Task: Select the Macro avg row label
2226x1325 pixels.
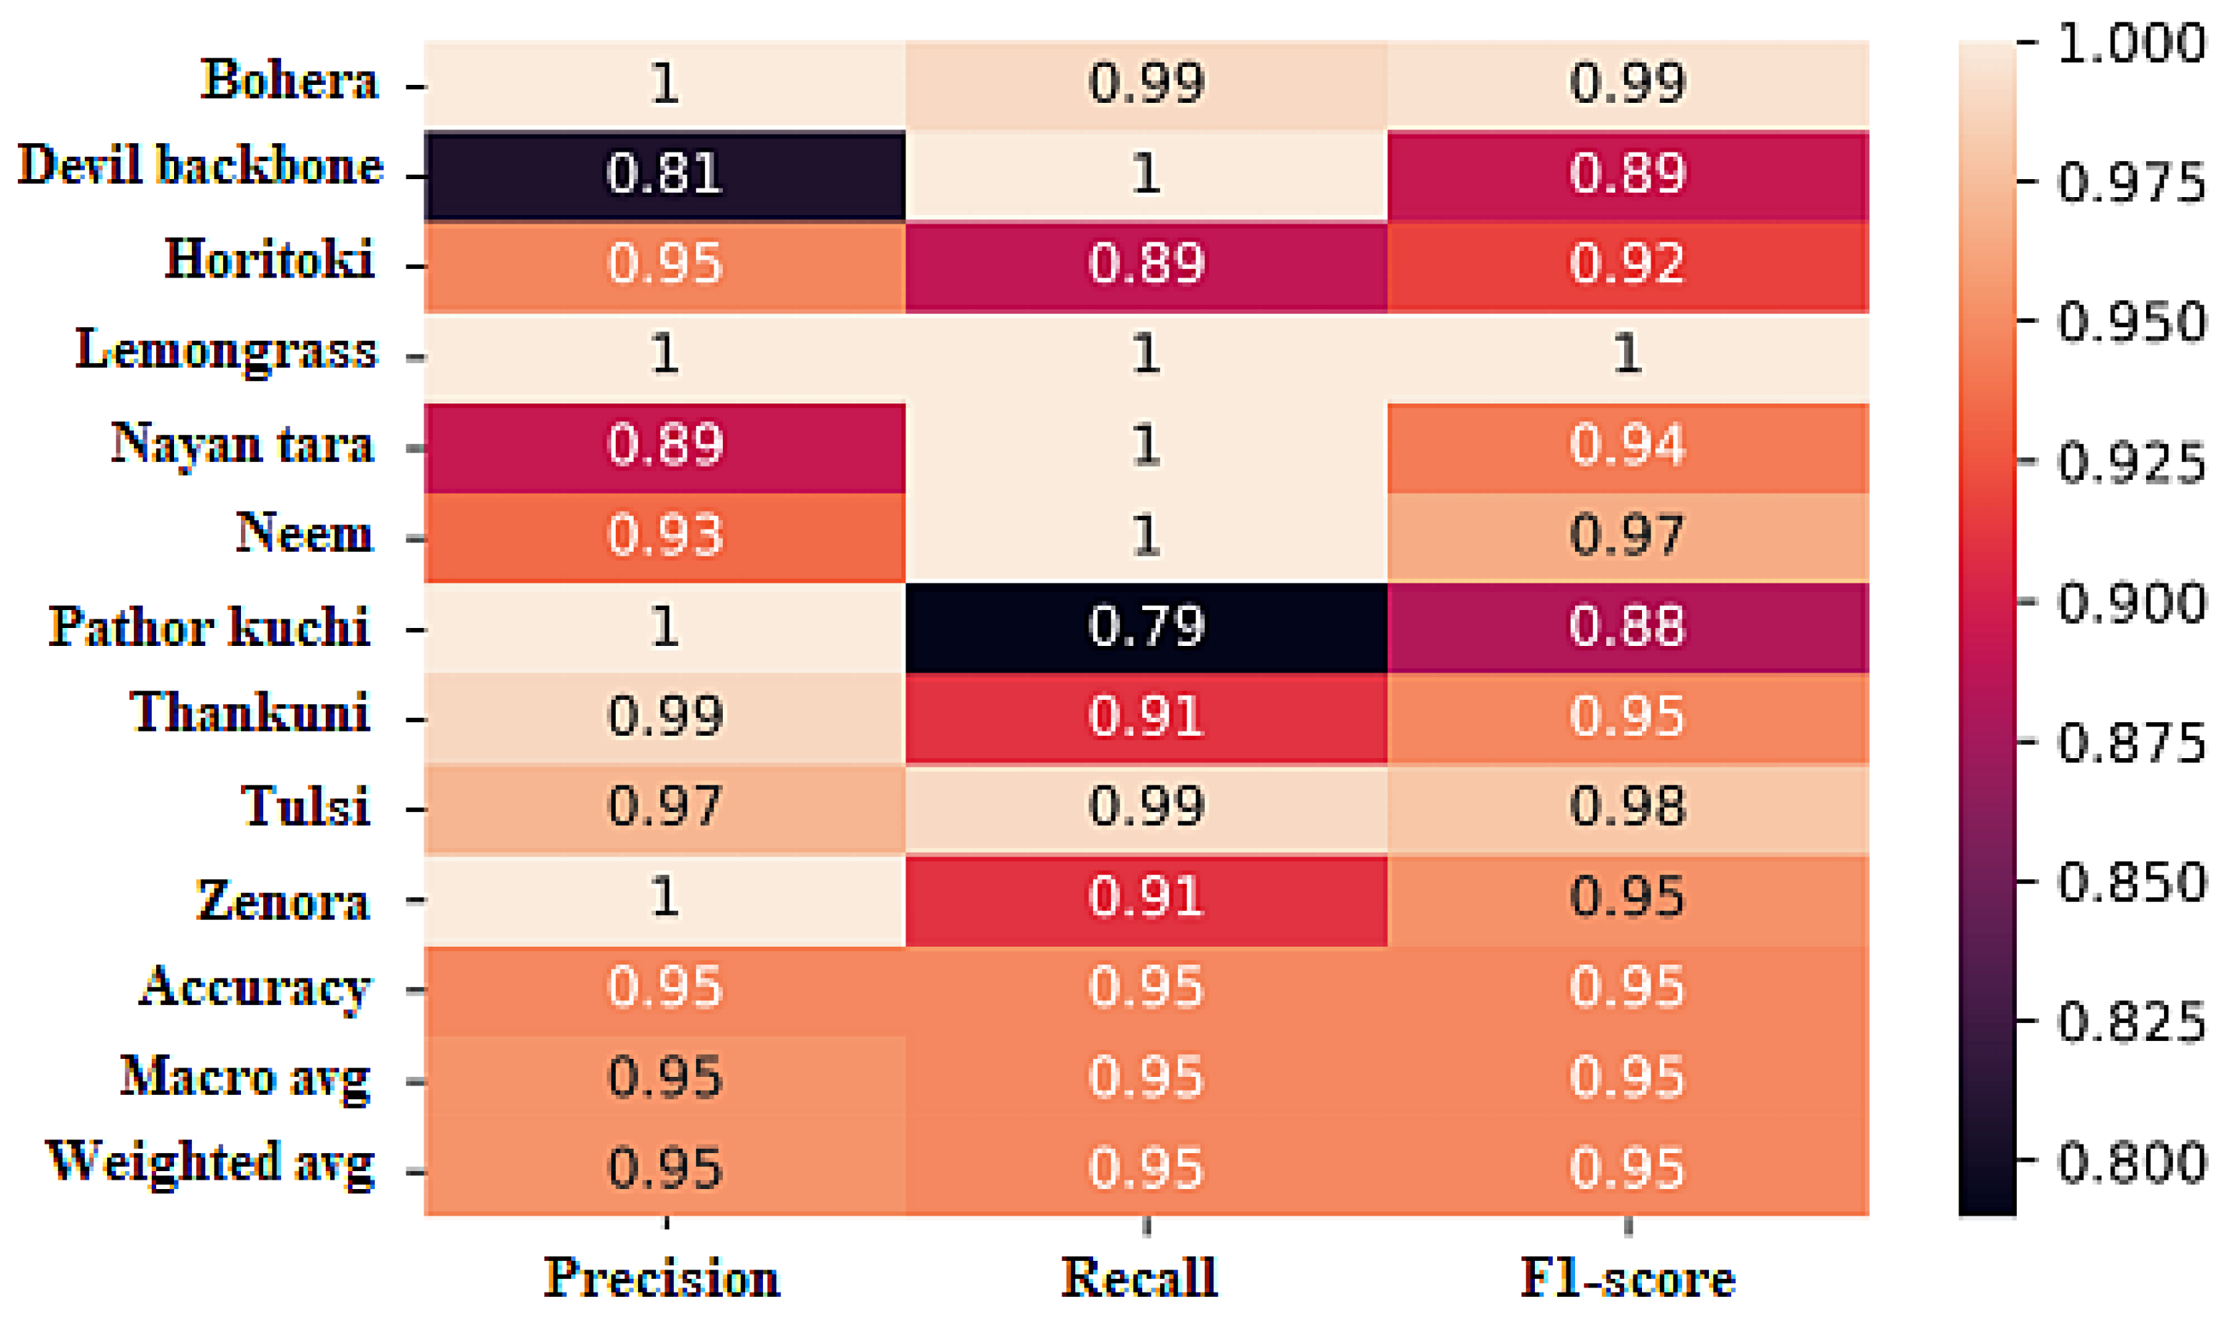Action: tap(245, 1076)
